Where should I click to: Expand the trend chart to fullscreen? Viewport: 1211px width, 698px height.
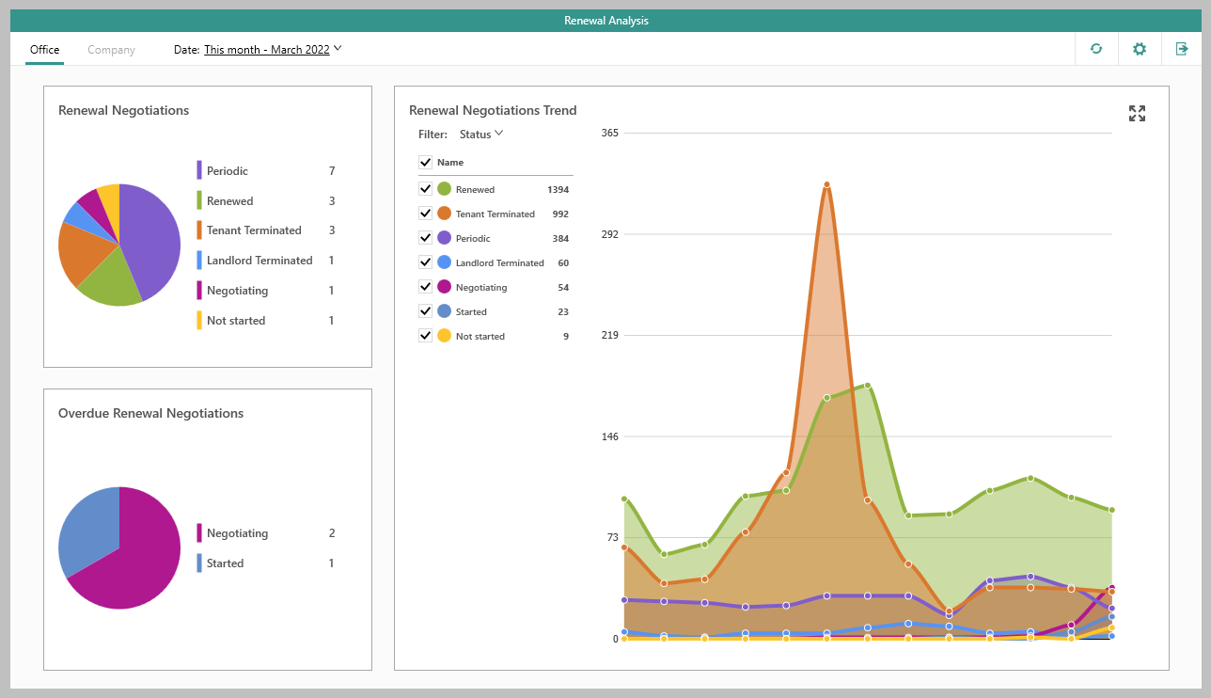pyautogui.click(x=1137, y=114)
